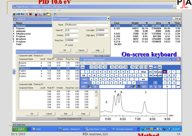Click the printer toolbar icon

click(27, 14)
